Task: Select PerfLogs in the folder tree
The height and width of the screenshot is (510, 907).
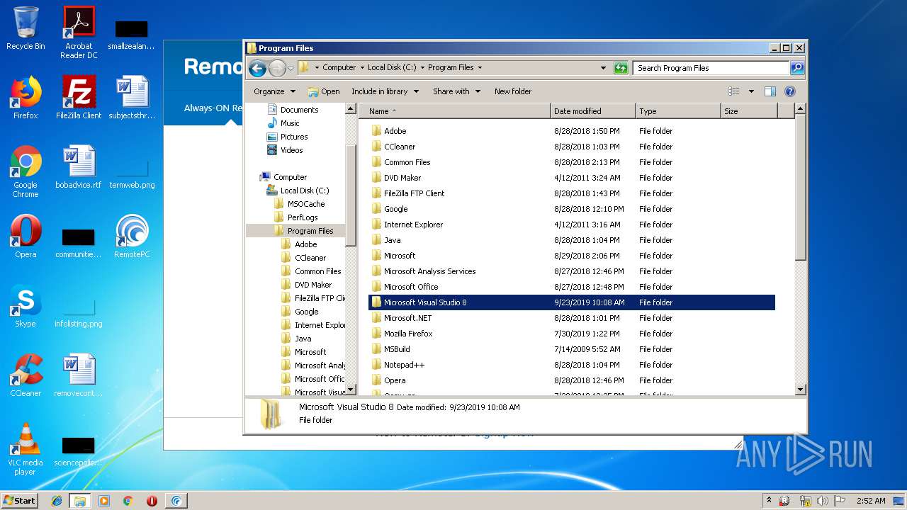Action: [x=303, y=217]
